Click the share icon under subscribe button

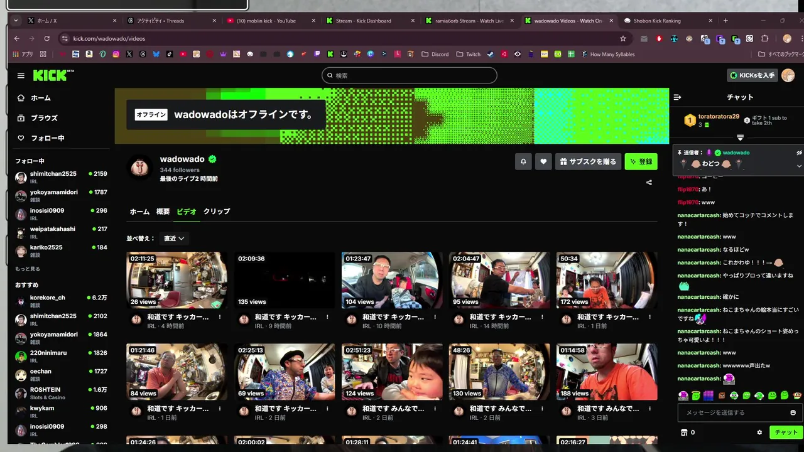click(x=649, y=183)
